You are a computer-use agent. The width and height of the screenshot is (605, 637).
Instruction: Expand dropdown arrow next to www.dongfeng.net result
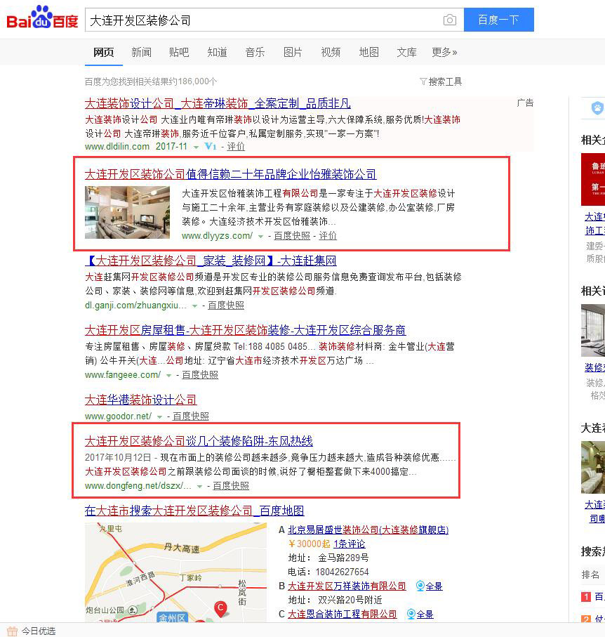tap(199, 486)
